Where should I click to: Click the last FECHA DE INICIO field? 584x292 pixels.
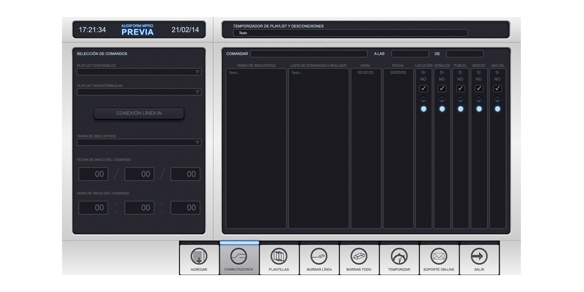tap(185, 174)
